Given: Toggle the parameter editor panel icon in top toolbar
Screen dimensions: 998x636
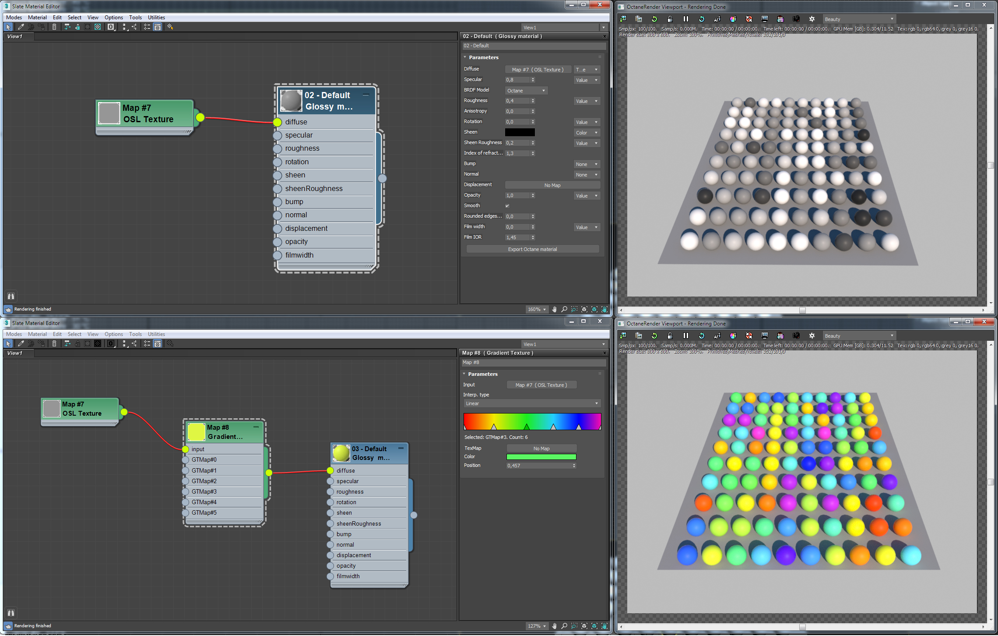Looking at the screenshot, I should pyautogui.click(x=158, y=27).
